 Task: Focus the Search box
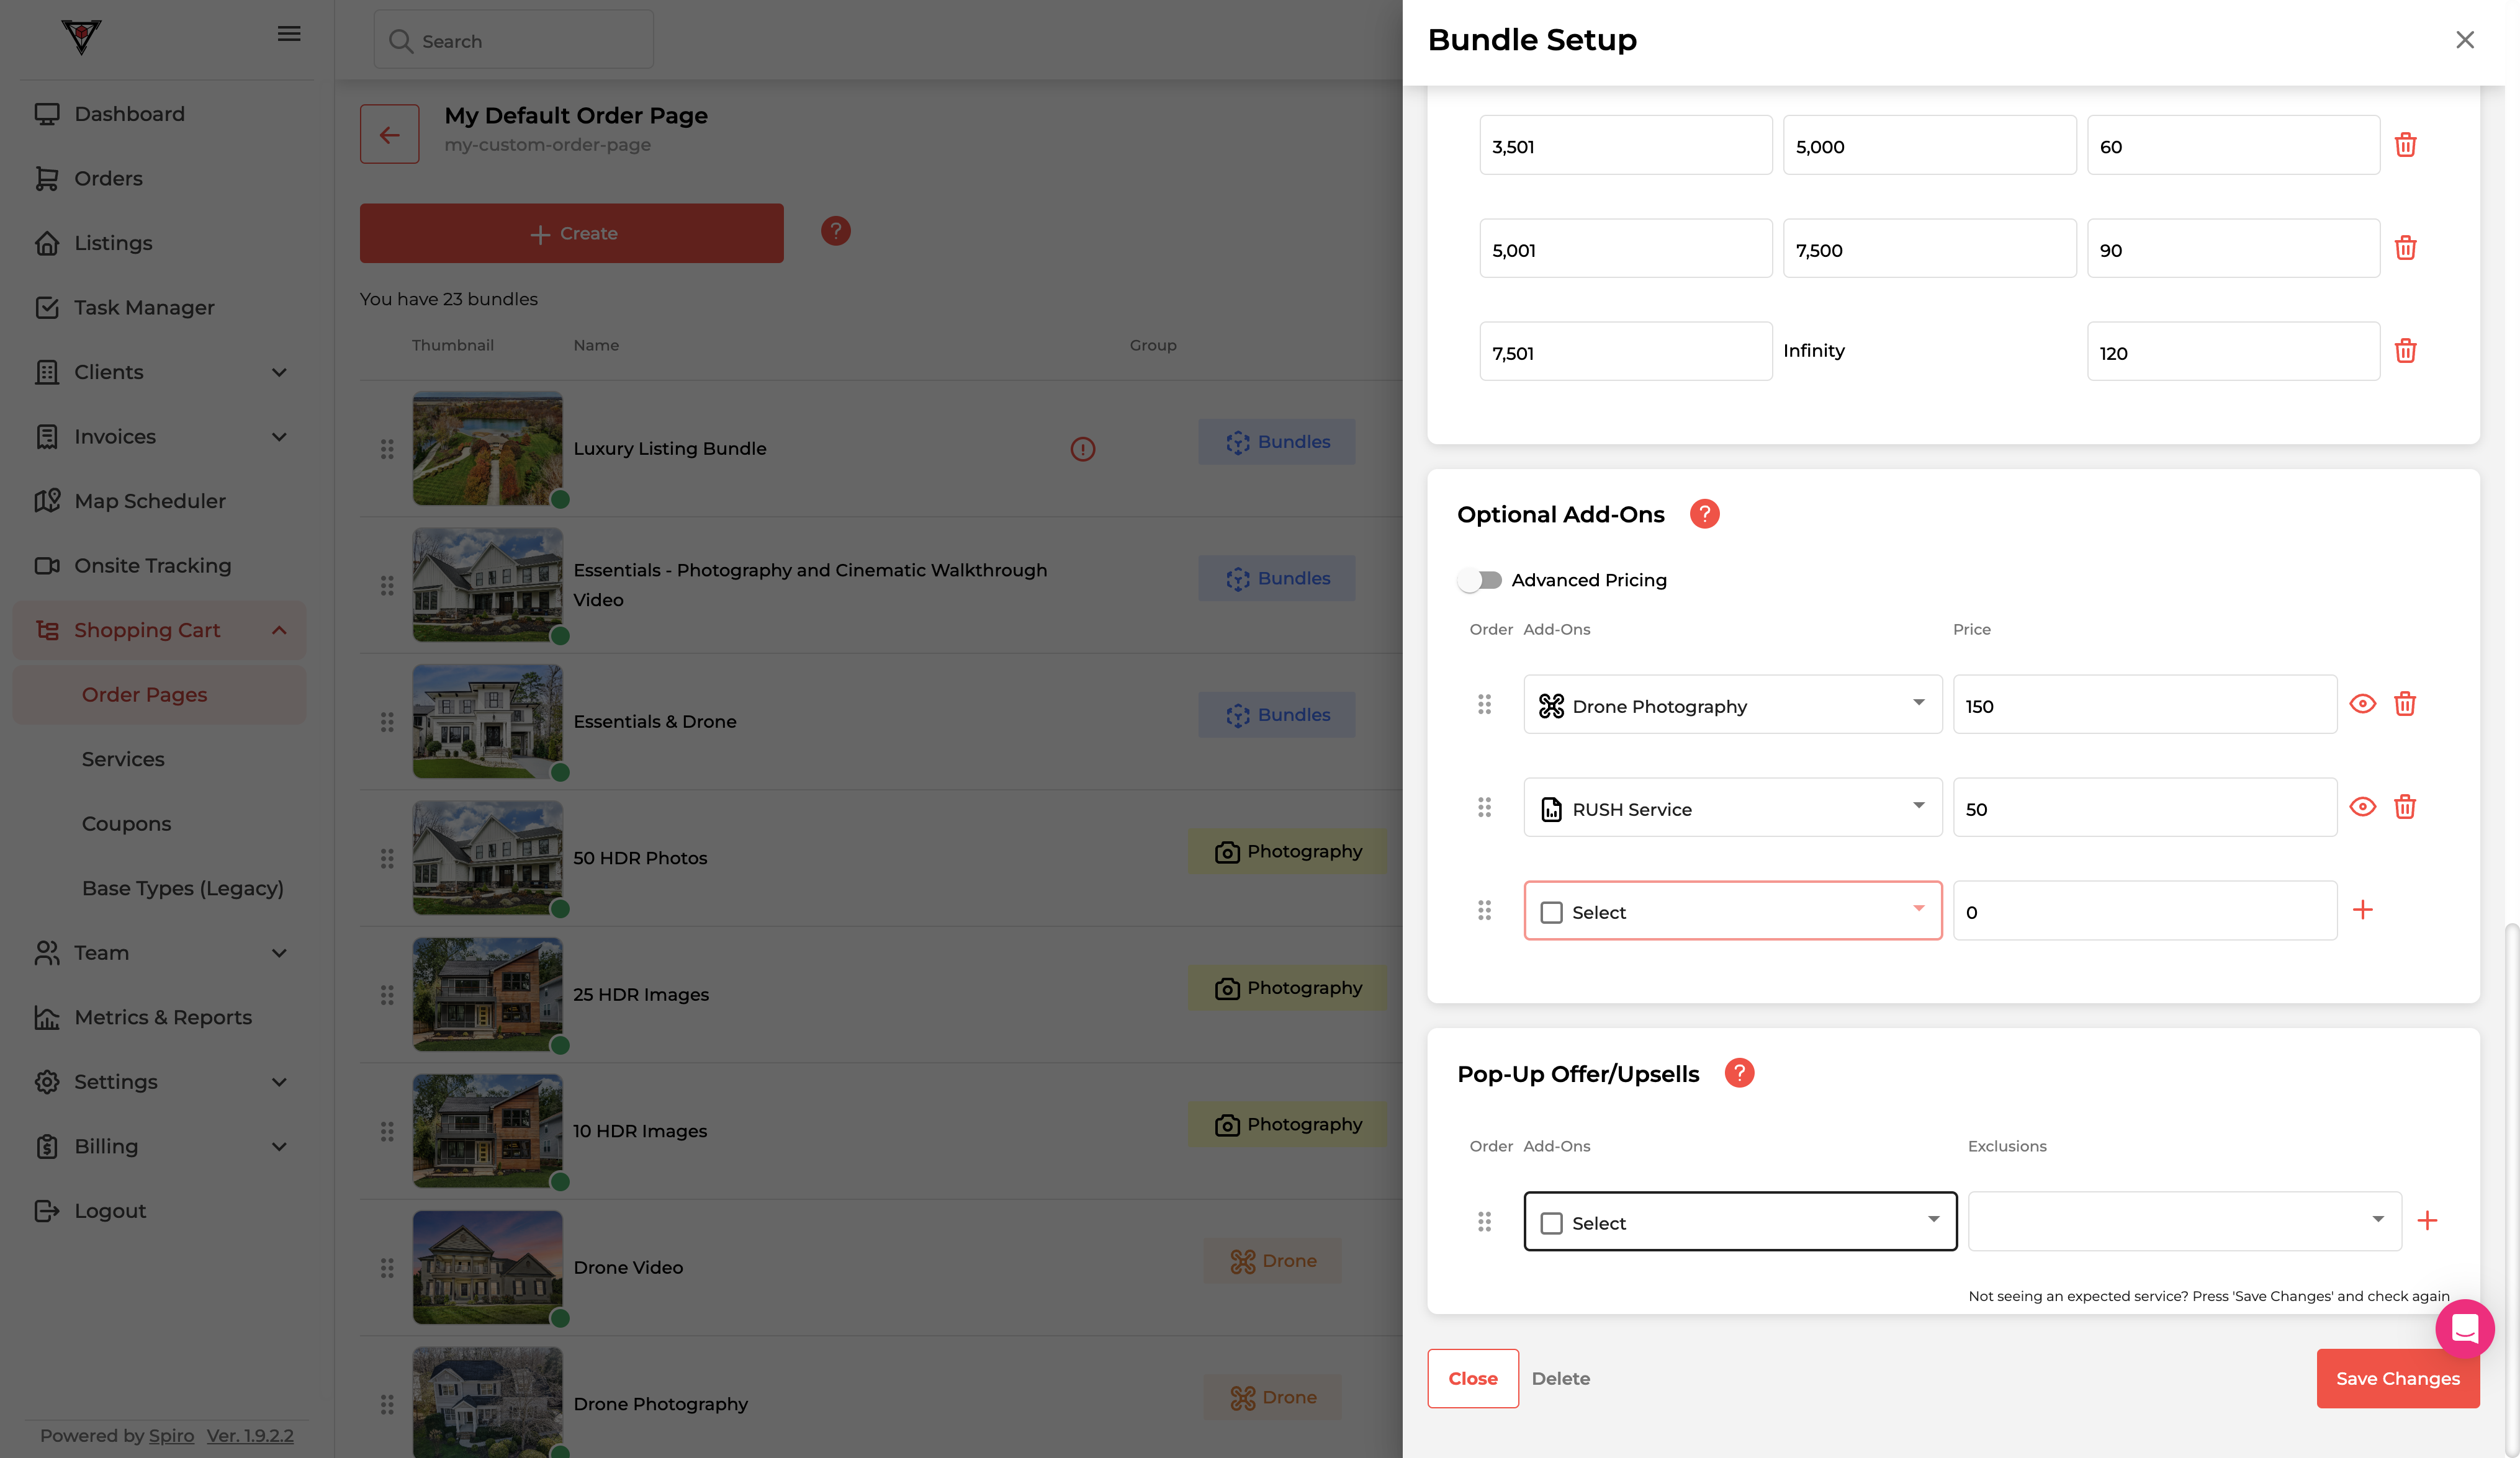(x=513, y=40)
